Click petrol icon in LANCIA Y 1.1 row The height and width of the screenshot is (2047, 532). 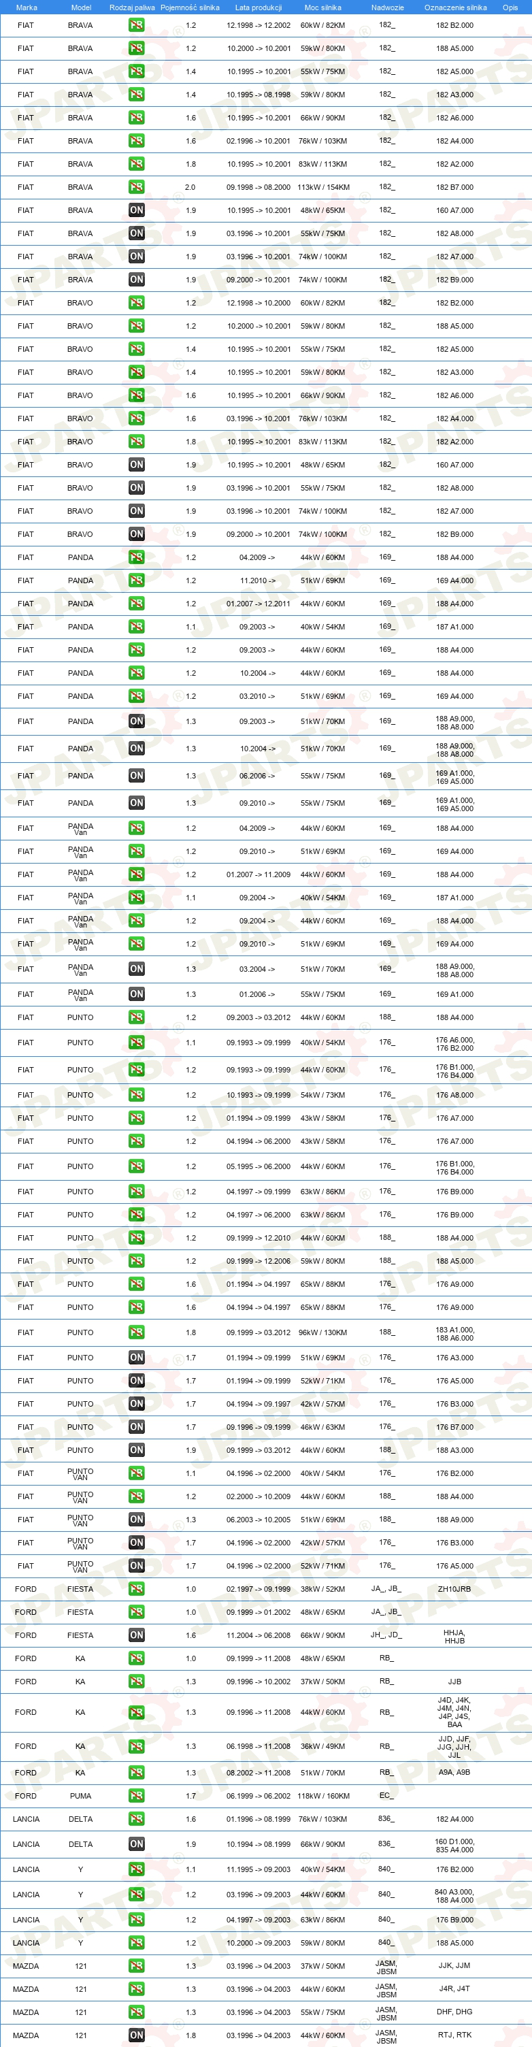tap(137, 1869)
